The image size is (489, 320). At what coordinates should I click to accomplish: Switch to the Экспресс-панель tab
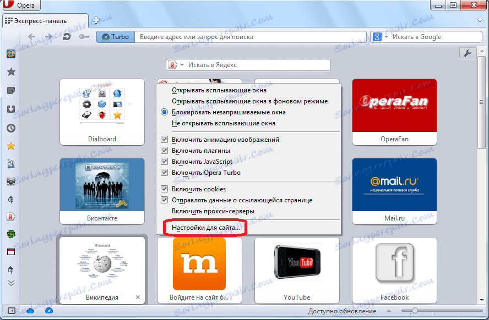click(45, 21)
